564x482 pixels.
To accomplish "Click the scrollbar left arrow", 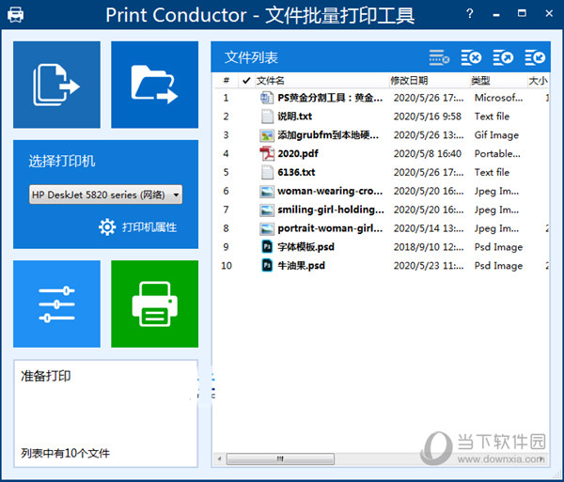I will click(219, 459).
